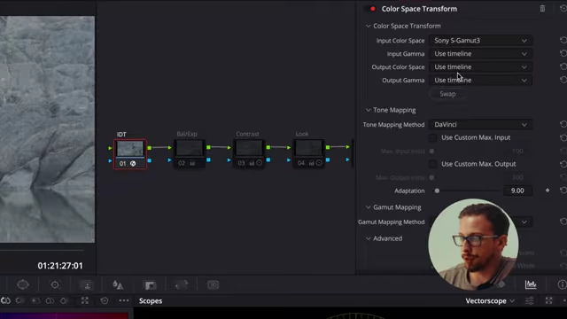Click the green RGB output of node 01

pos(150,148)
